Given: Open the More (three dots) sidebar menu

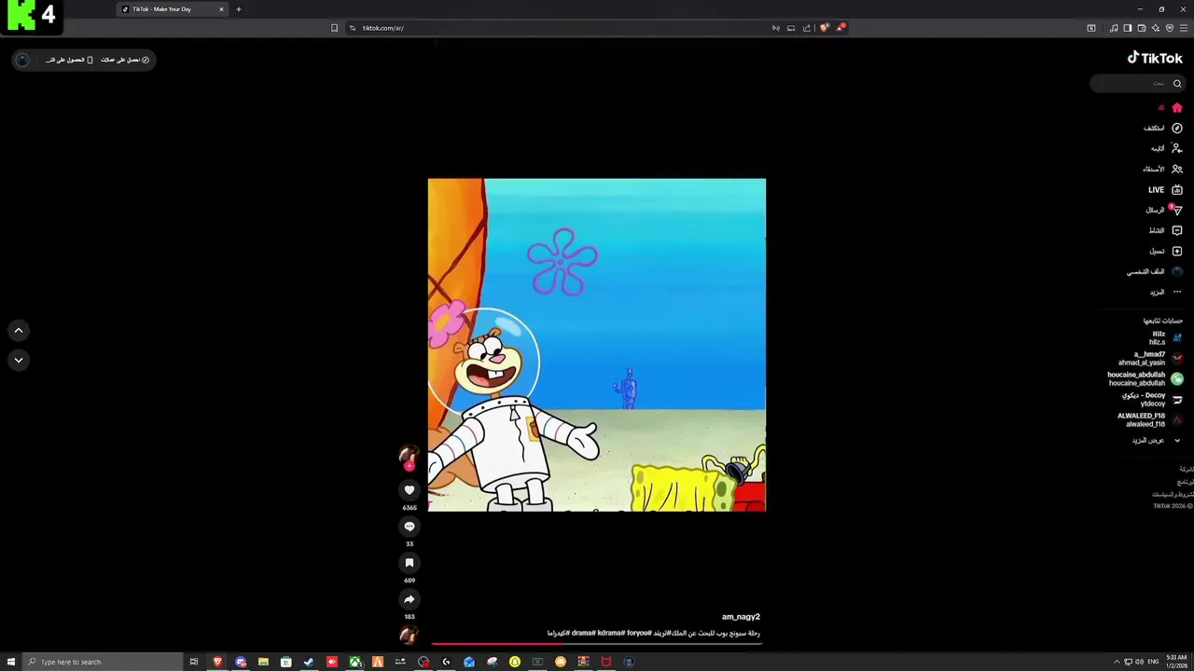Looking at the screenshot, I should pyautogui.click(x=1166, y=293).
